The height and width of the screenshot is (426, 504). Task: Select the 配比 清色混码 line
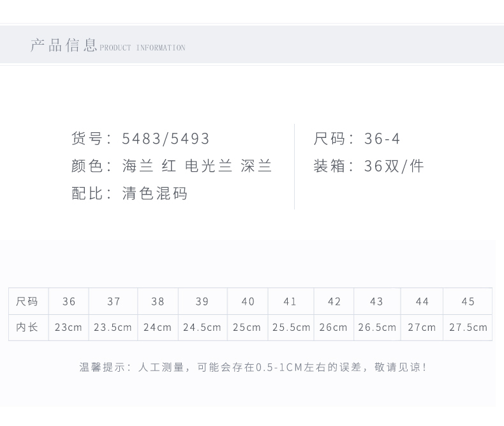coord(130,194)
